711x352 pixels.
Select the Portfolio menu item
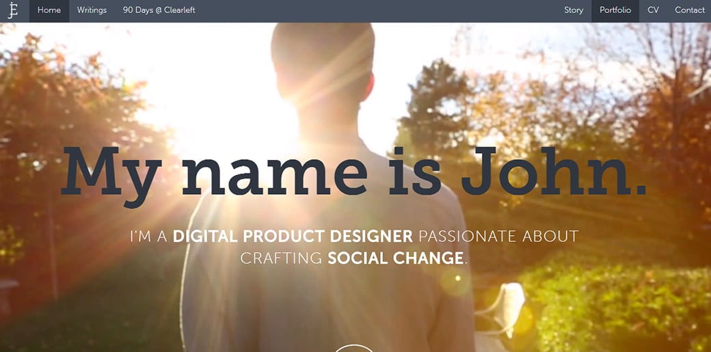615,10
